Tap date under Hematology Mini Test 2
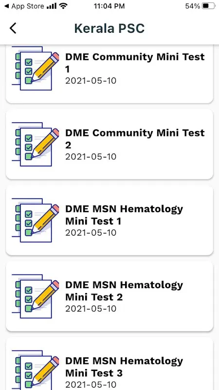The image size is (219, 390). pyautogui.click(x=91, y=309)
